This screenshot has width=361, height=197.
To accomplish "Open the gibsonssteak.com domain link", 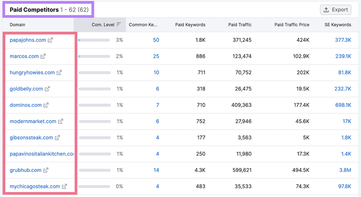I will pyautogui.click(x=31, y=138).
